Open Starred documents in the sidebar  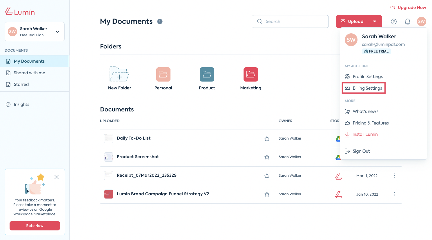tap(35, 84)
